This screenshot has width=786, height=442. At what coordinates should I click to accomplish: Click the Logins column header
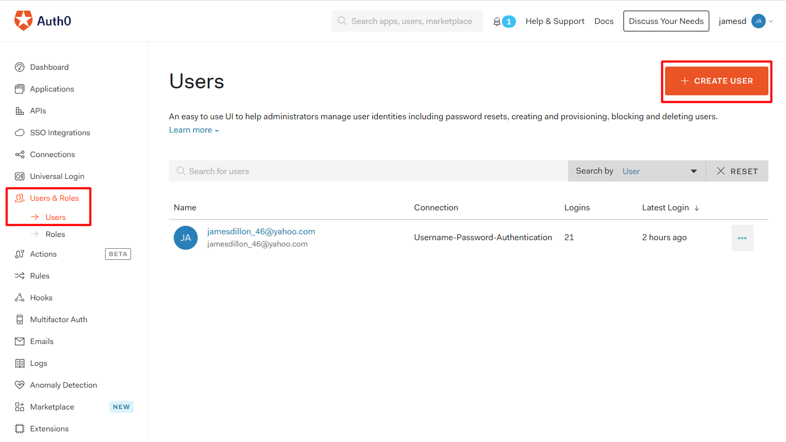577,208
